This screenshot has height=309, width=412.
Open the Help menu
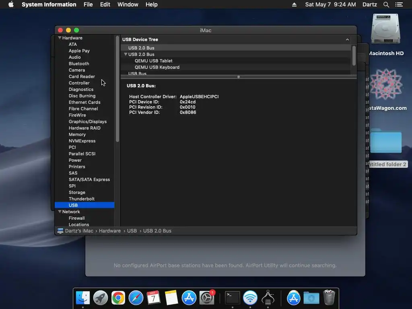coord(152,4)
